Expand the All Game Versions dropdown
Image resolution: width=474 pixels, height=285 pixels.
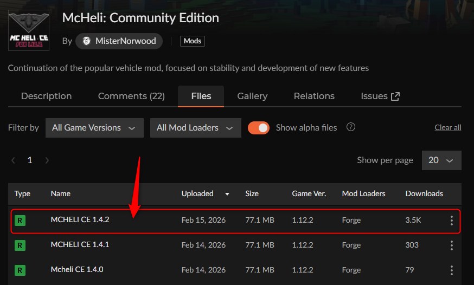pyautogui.click(x=94, y=128)
